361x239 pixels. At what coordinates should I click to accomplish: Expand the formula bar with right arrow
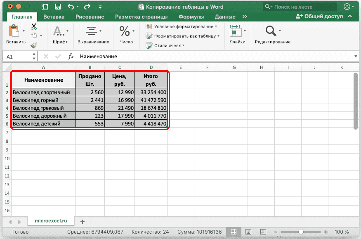click(x=356, y=57)
